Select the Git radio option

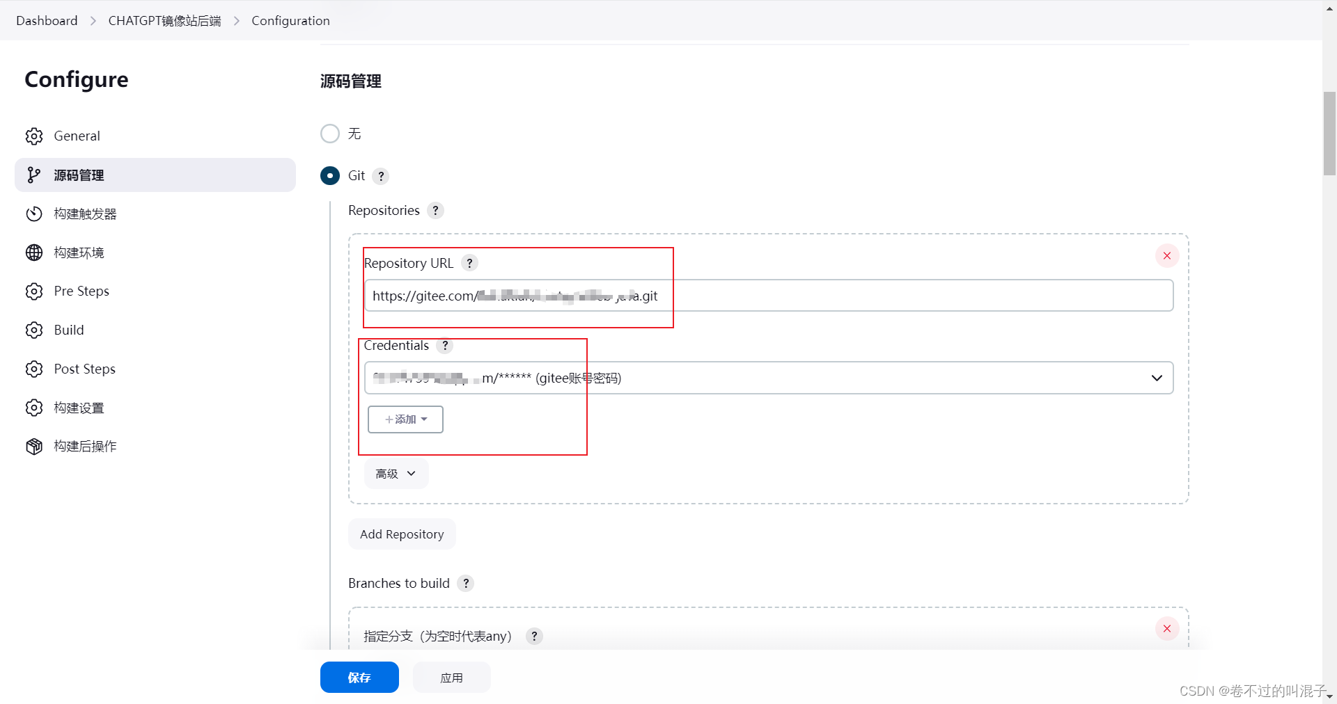pyautogui.click(x=330, y=176)
